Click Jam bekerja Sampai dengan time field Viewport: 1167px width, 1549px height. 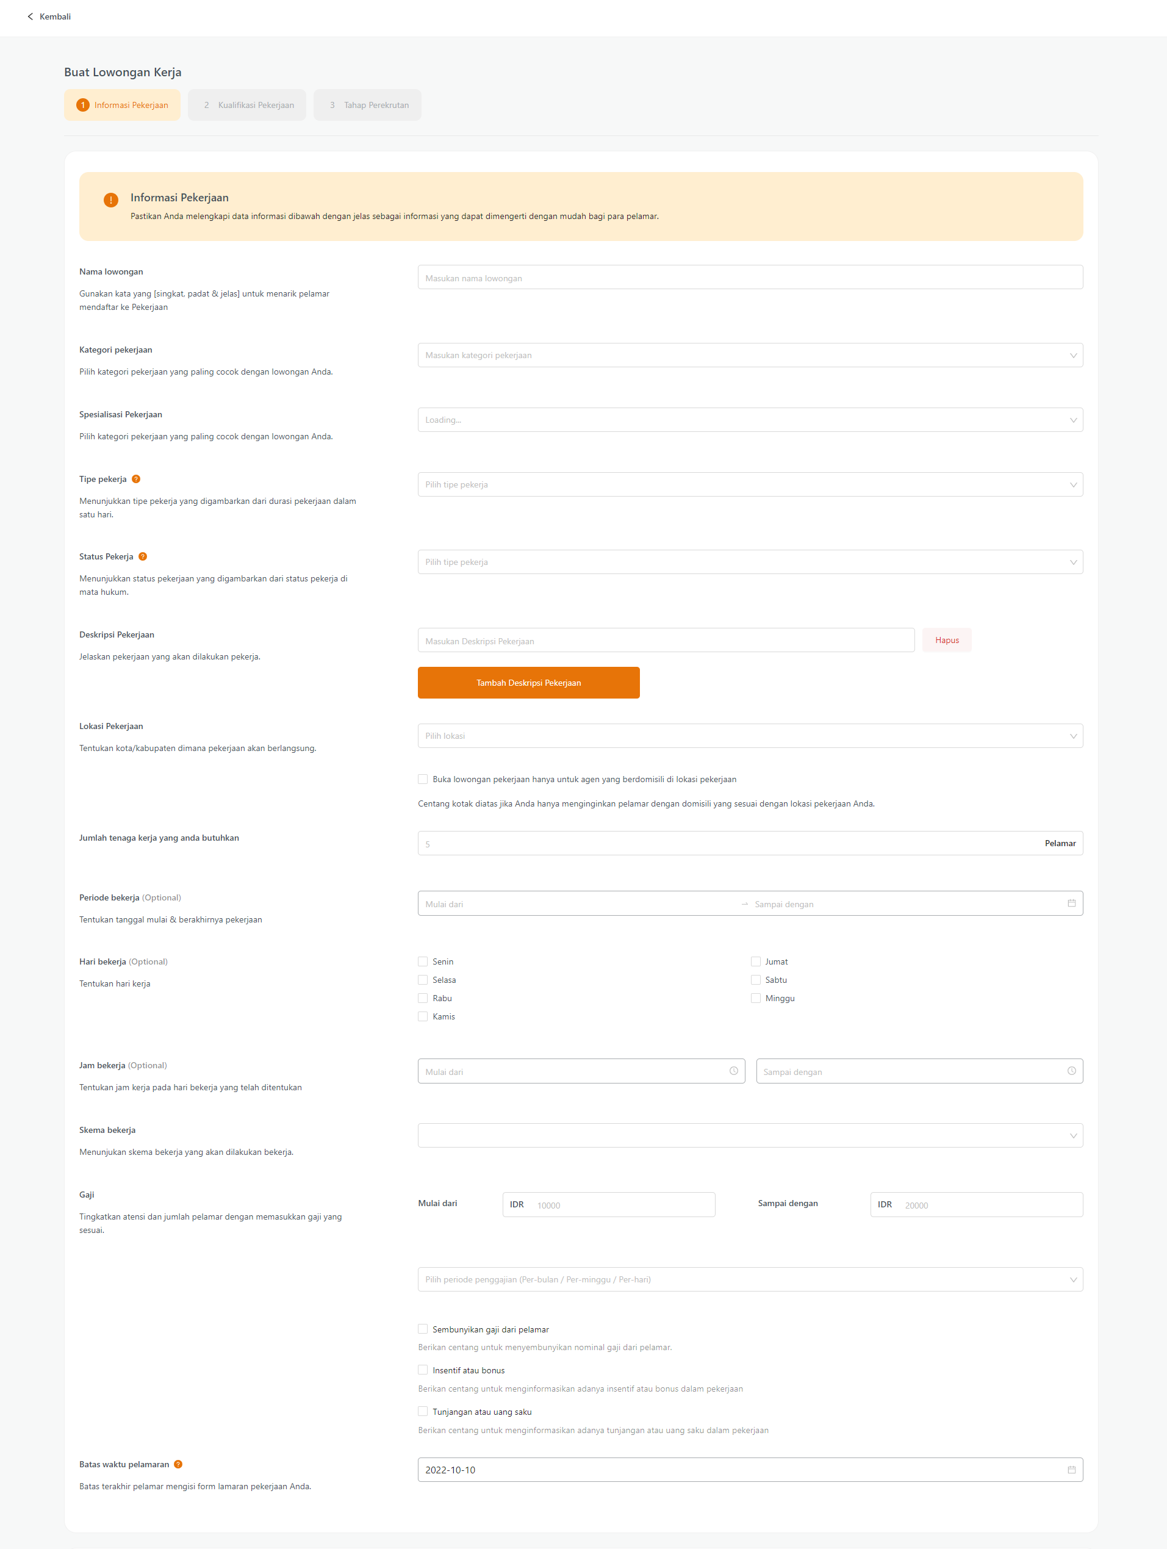point(919,1071)
